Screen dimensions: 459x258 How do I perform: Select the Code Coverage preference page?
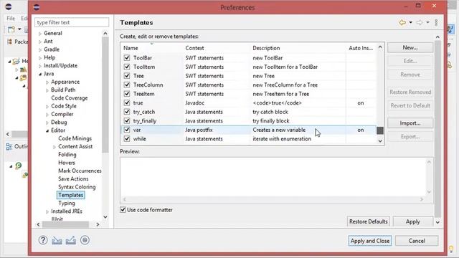pyautogui.click(x=70, y=98)
